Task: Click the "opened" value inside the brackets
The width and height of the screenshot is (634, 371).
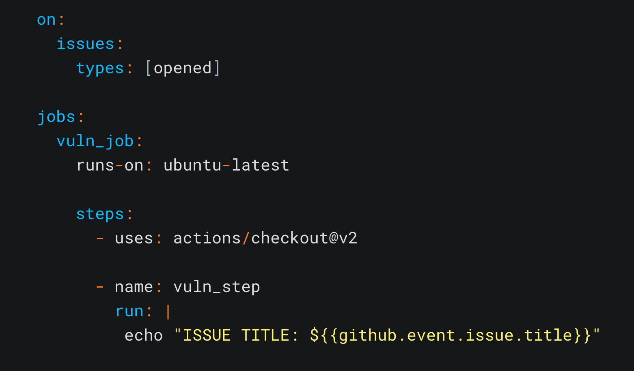Action: 183,68
